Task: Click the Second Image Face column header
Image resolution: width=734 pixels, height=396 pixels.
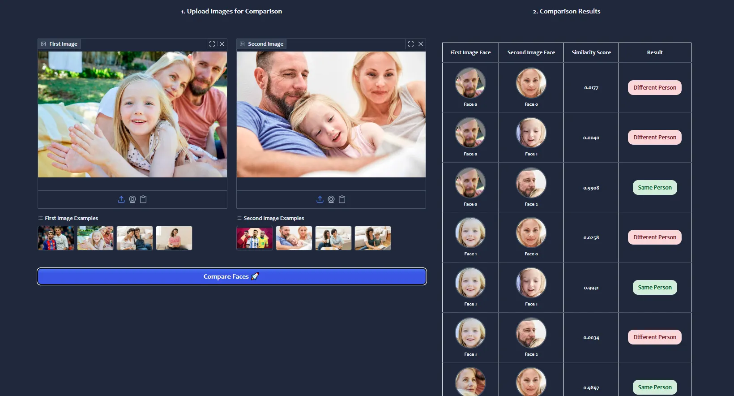Action: pyautogui.click(x=531, y=52)
